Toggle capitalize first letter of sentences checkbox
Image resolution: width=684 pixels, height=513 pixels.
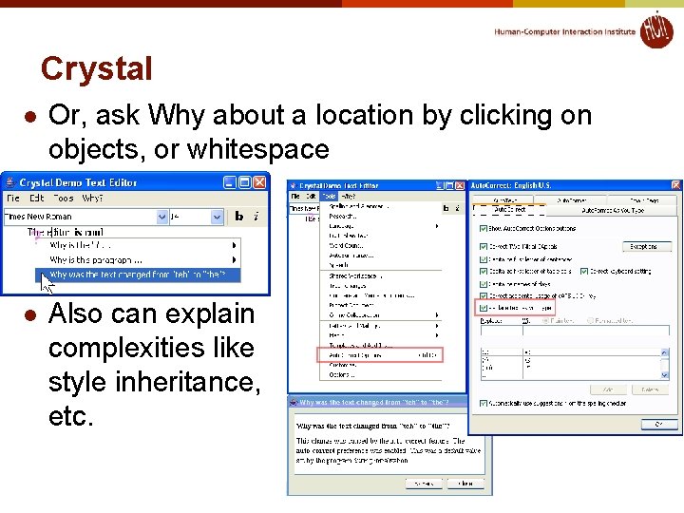point(484,259)
